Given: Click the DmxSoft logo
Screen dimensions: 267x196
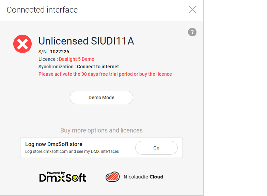Looking at the screenshot, I should 63,178.
